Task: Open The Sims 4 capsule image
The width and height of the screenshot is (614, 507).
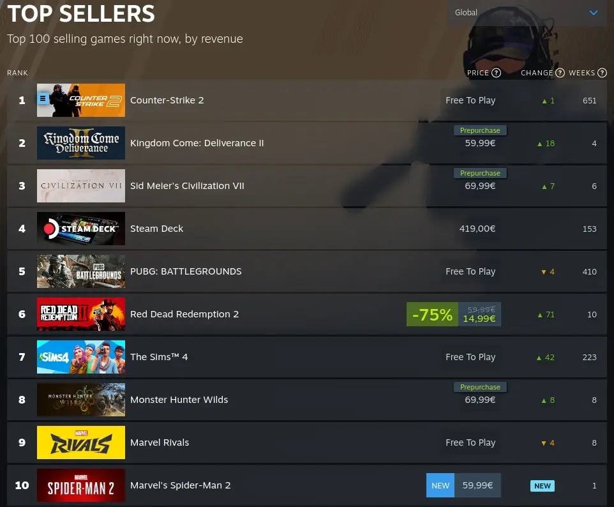Action: click(x=81, y=357)
